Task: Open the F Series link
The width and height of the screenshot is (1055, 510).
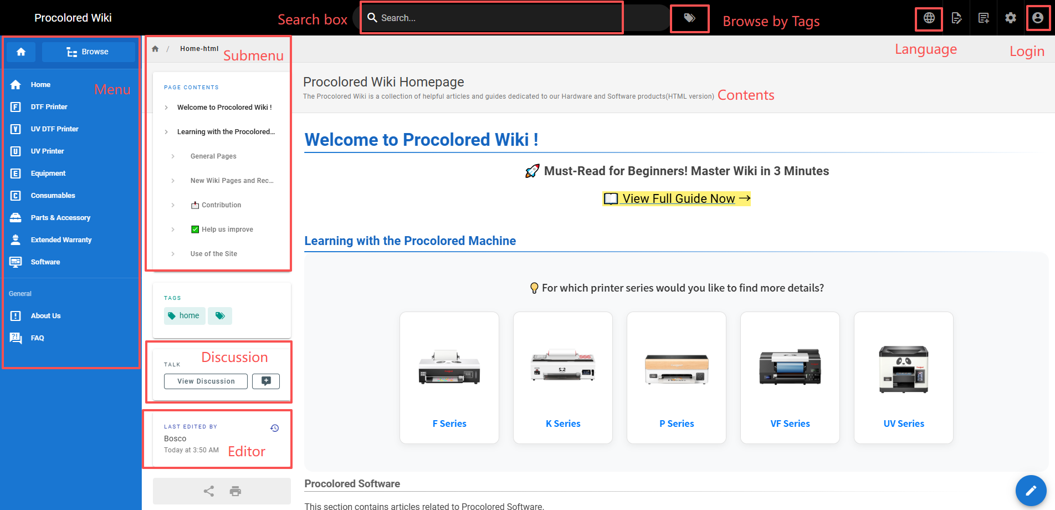Action: point(449,424)
